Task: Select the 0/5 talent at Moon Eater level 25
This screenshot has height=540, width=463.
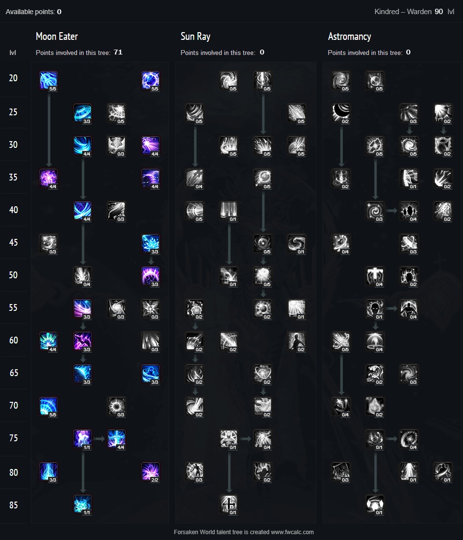Action: (x=117, y=113)
